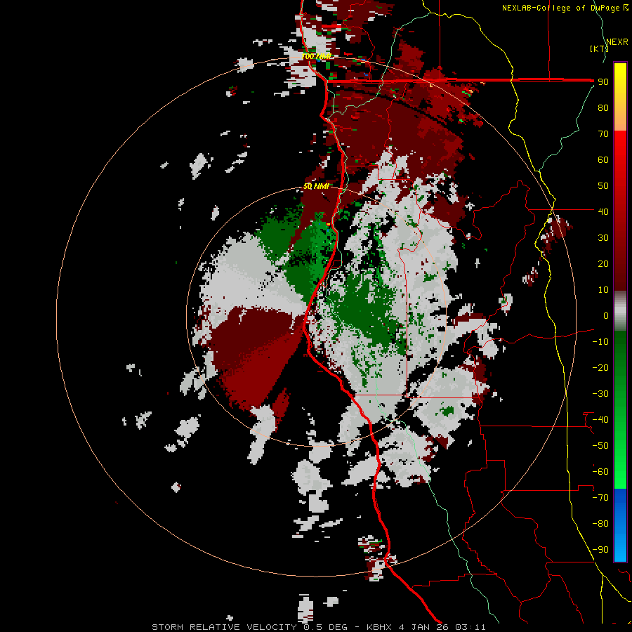Select the 60 value on the velocity scale
This screenshot has width=632, height=632.
[603, 159]
